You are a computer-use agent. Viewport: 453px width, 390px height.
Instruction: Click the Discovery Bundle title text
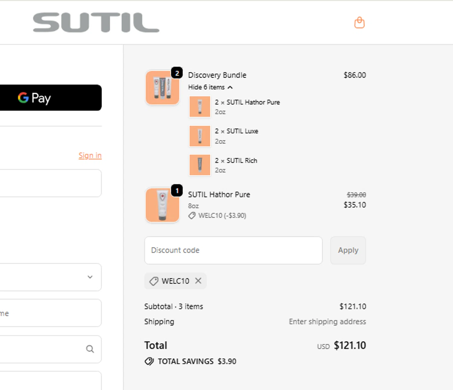pyautogui.click(x=217, y=75)
